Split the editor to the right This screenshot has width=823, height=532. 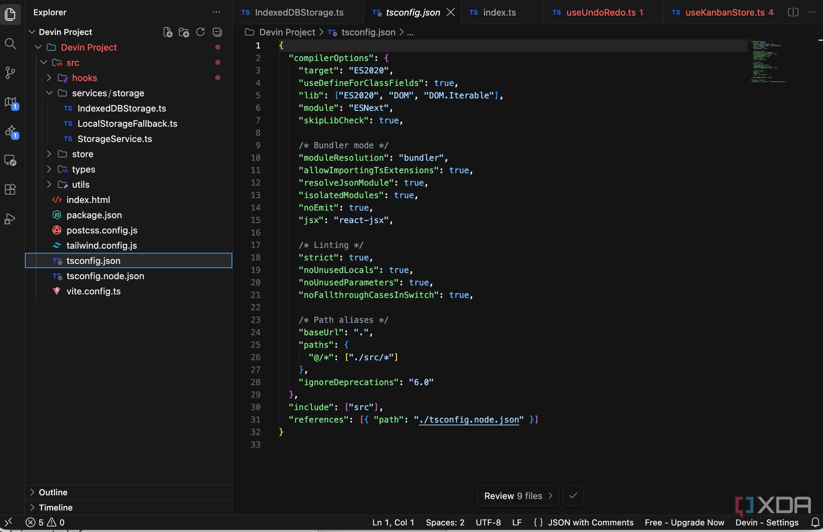pos(793,12)
